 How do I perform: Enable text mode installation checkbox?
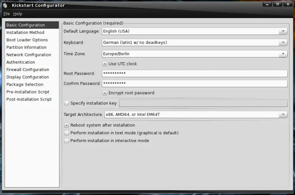[67, 133]
